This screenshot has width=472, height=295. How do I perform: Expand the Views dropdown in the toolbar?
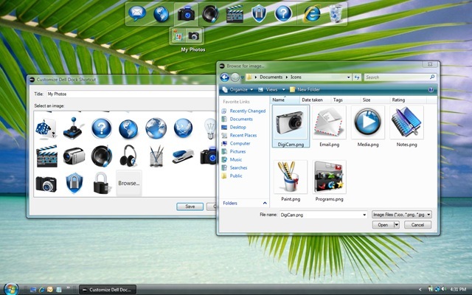271,89
